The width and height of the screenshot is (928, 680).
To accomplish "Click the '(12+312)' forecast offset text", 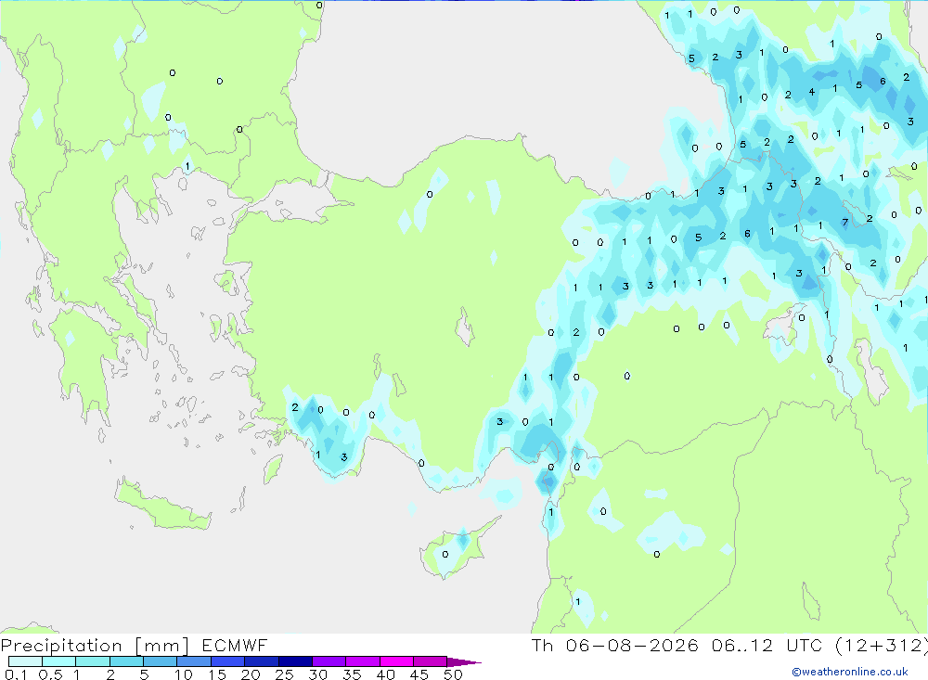I will pos(881,646).
